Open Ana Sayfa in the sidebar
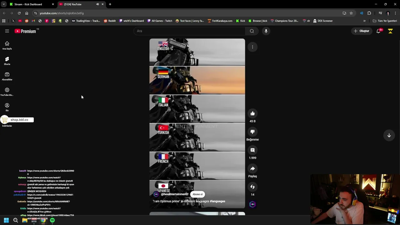400x225 pixels. [x=7, y=45]
